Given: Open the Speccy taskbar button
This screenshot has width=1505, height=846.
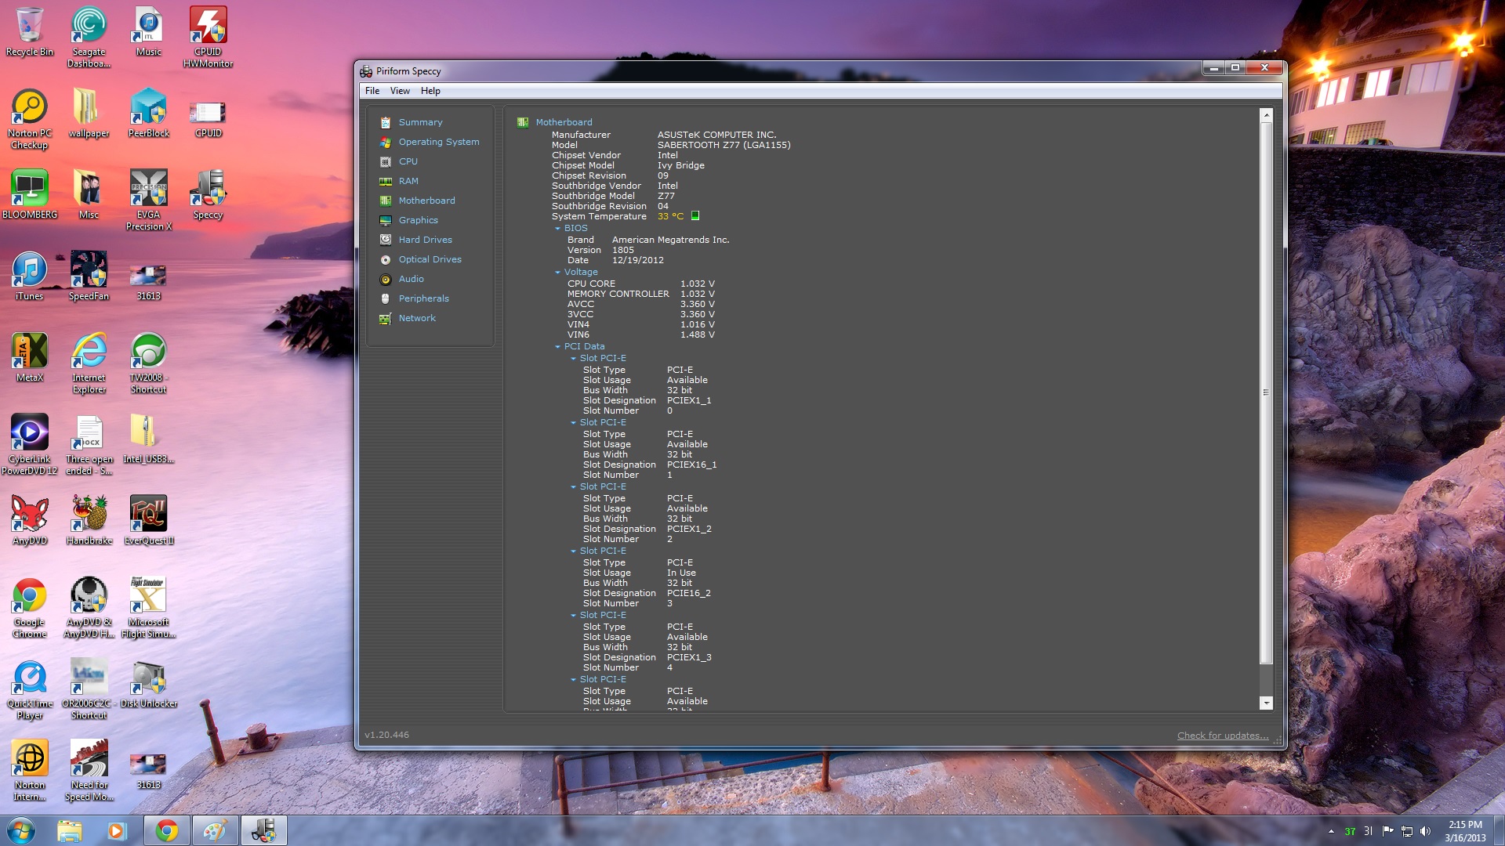Looking at the screenshot, I should pos(264,830).
